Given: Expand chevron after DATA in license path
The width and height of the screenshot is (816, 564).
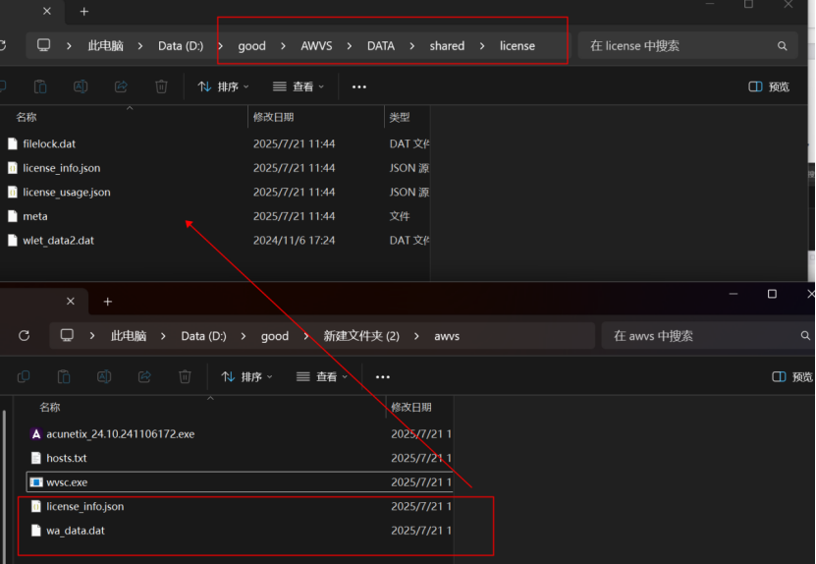Looking at the screenshot, I should tap(412, 46).
